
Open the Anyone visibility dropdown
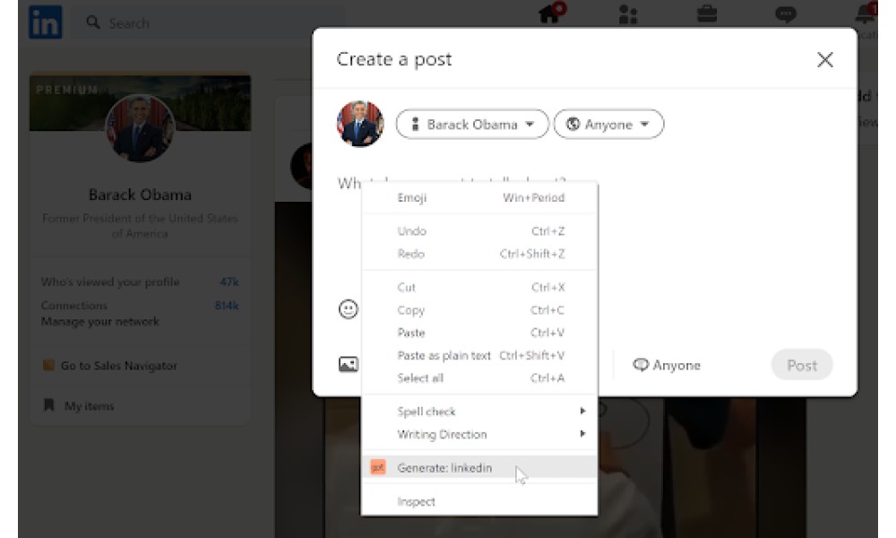pyautogui.click(x=608, y=124)
